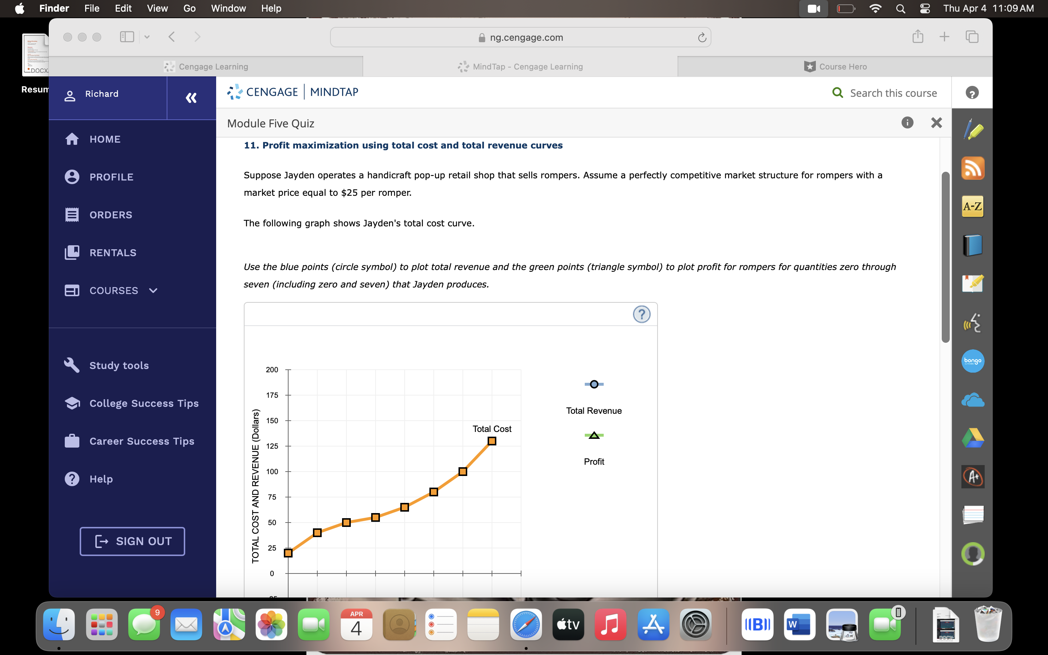Open the Safari sidebar dropdown arrow

[147, 37]
